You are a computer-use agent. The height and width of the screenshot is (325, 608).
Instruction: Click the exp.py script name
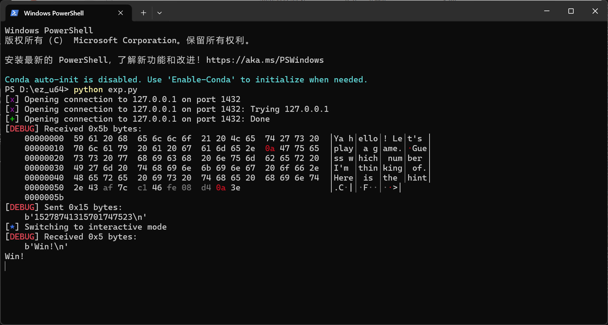(x=122, y=90)
